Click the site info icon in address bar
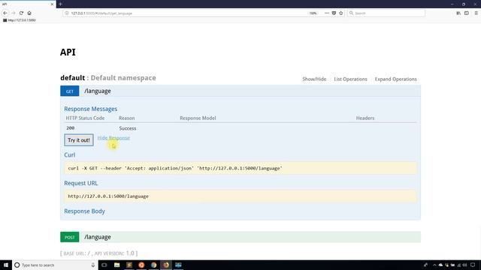Viewport: 481px width, 270px height. (67, 13)
